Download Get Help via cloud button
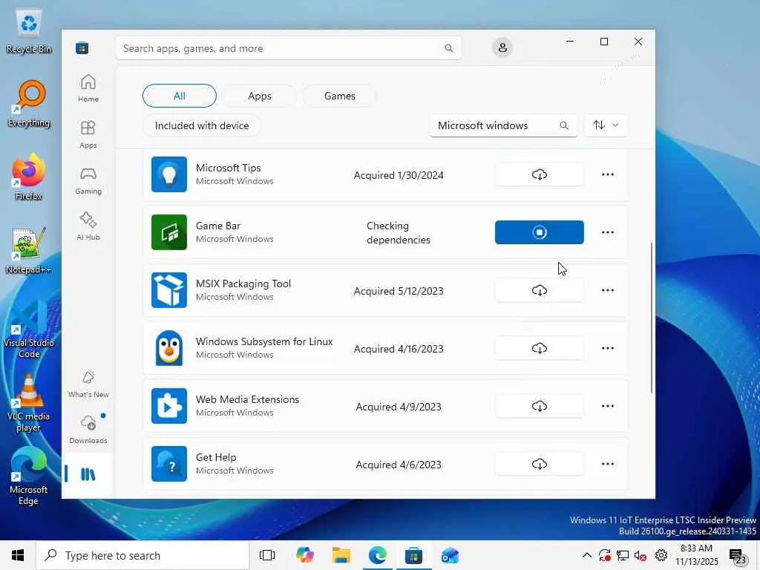Screen dimensions: 760x570 click(x=539, y=464)
